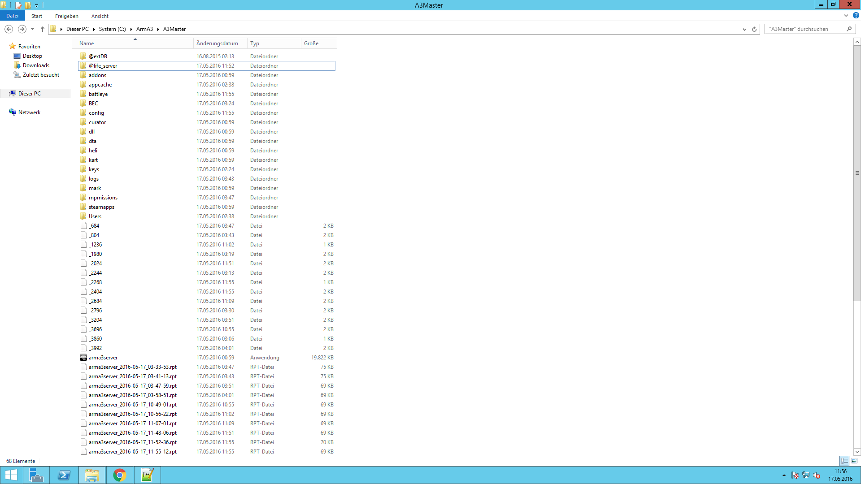Image resolution: width=861 pixels, height=484 pixels.
Task: Click the Back navigation arrow
Action: click(x=9, y=29)
